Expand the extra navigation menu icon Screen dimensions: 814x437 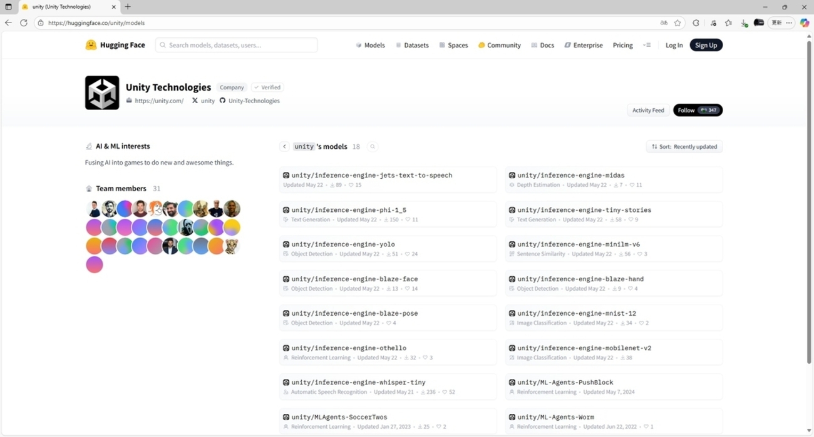[x=647, y=45]
